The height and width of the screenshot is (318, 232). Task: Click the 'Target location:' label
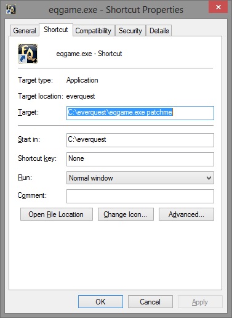41,96
